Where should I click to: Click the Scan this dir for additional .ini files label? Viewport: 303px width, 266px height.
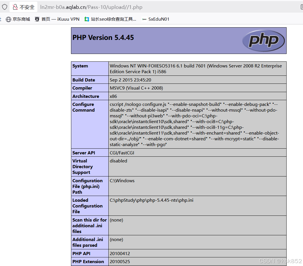(89, 226)
